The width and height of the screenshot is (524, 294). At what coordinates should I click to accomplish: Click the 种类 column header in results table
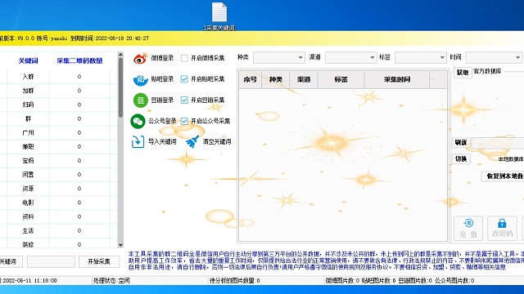point(276,79)
